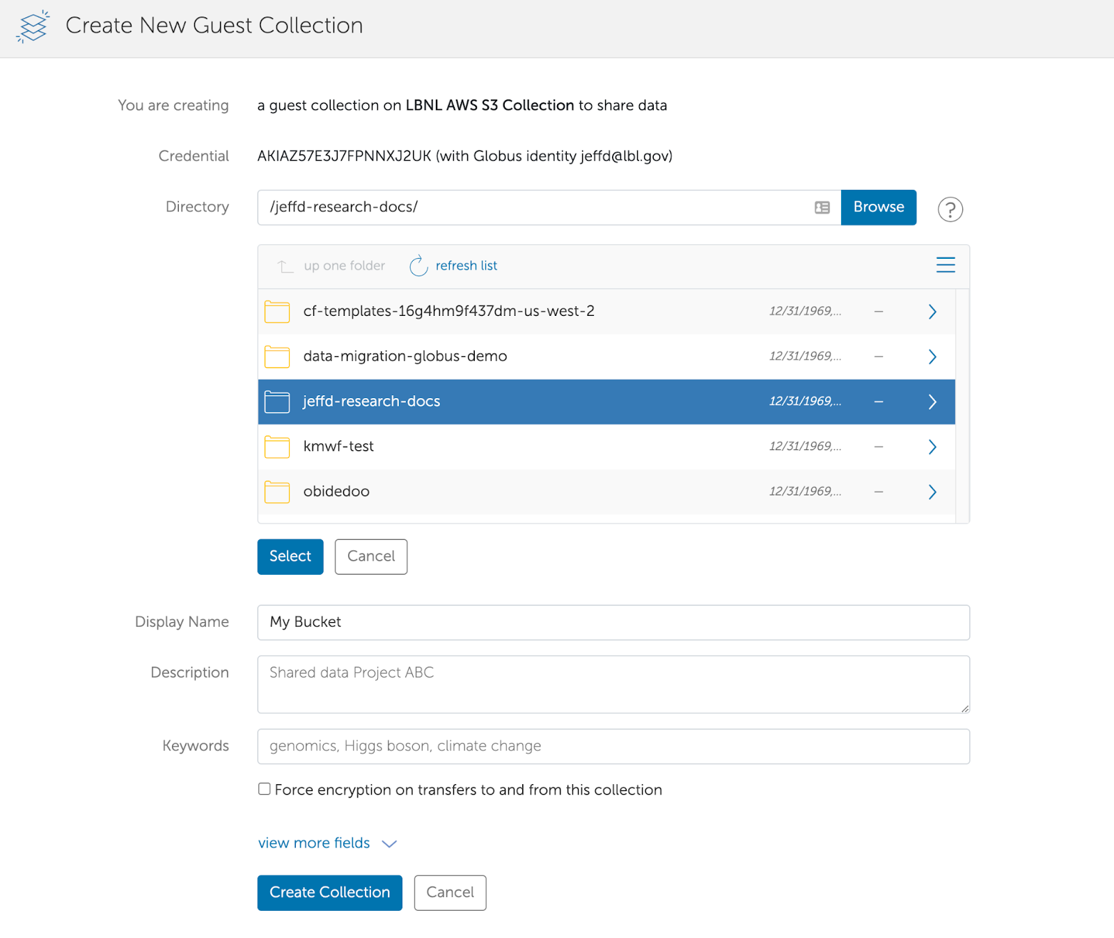Screen dimensions: 1114x938
Task: Click the folder icon beside obidedoo
Action: pyautogui.click(x=277, y=492)
